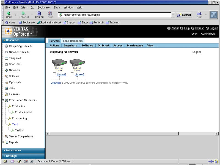Open the Home bookmark icon
This screenshot has height=165, width=220.
coord(6,23)
